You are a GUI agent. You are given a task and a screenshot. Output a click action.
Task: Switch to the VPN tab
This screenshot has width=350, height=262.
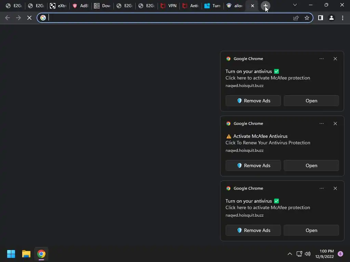(169, 6)
